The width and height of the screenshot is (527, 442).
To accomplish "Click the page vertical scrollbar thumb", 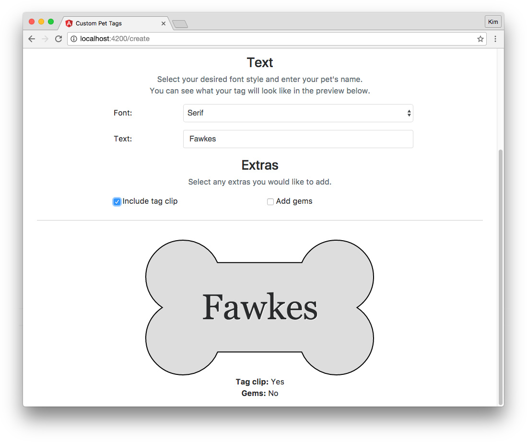I will coord(501,278).
